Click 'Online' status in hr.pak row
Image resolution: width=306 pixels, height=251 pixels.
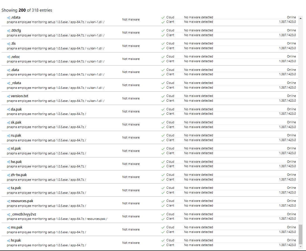pos(291,240)
